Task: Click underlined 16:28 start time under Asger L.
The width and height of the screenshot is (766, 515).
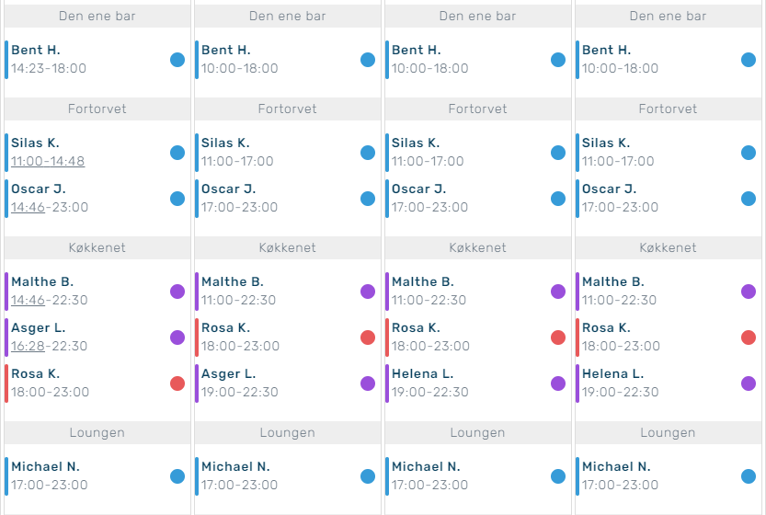Action: point(28,347)
